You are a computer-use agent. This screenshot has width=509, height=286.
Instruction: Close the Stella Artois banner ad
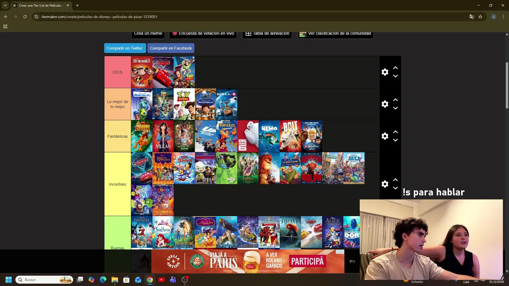[x=341, y=252]
